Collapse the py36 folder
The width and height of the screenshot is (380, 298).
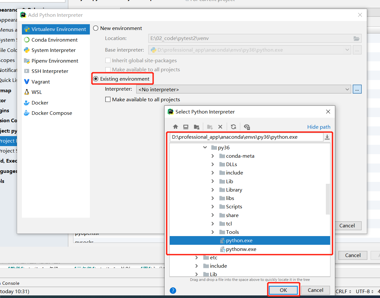(x=205, y=147)
